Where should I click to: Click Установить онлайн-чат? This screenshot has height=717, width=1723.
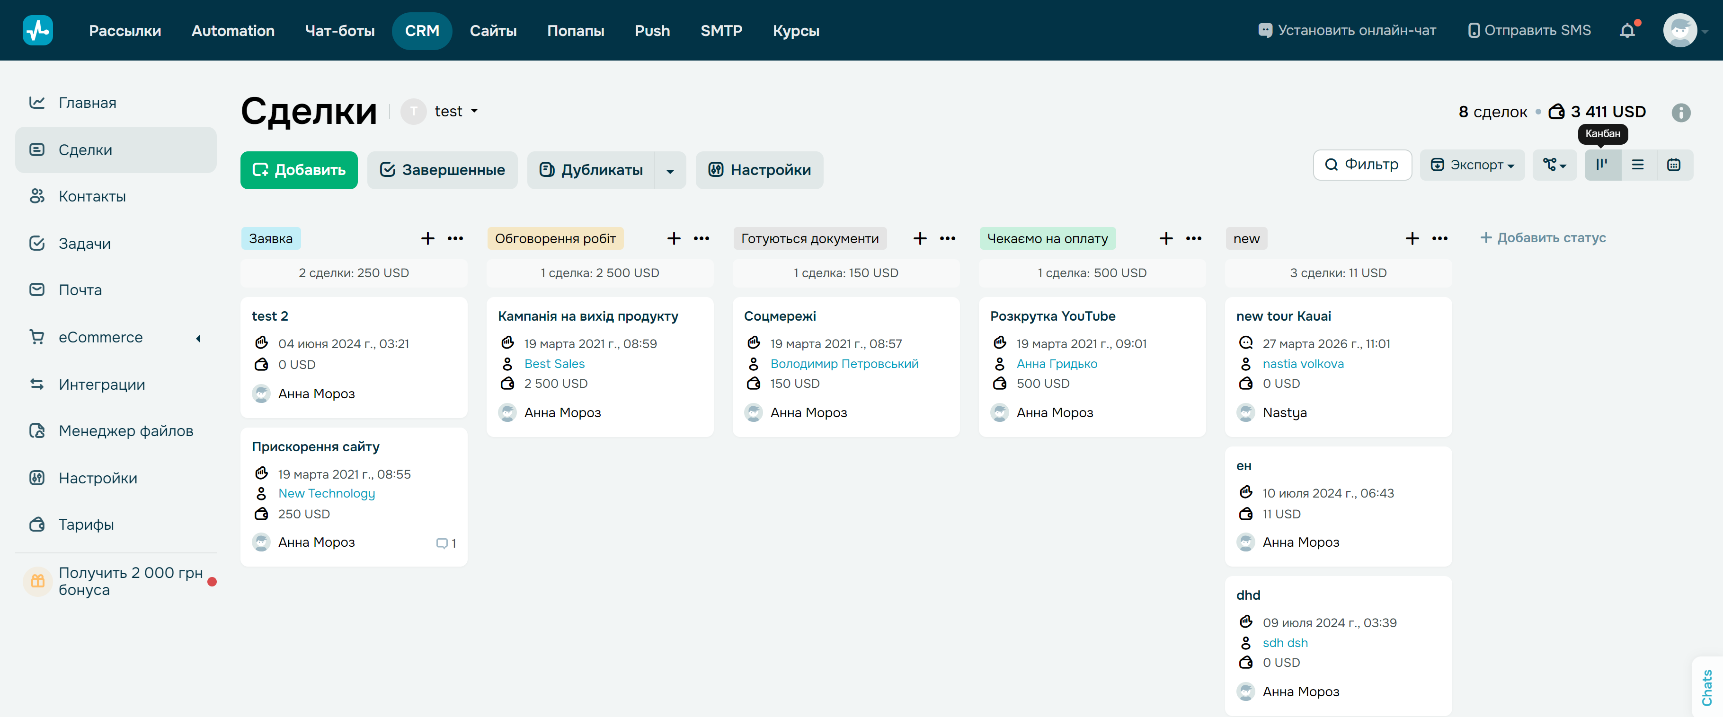pos(1346,30)
